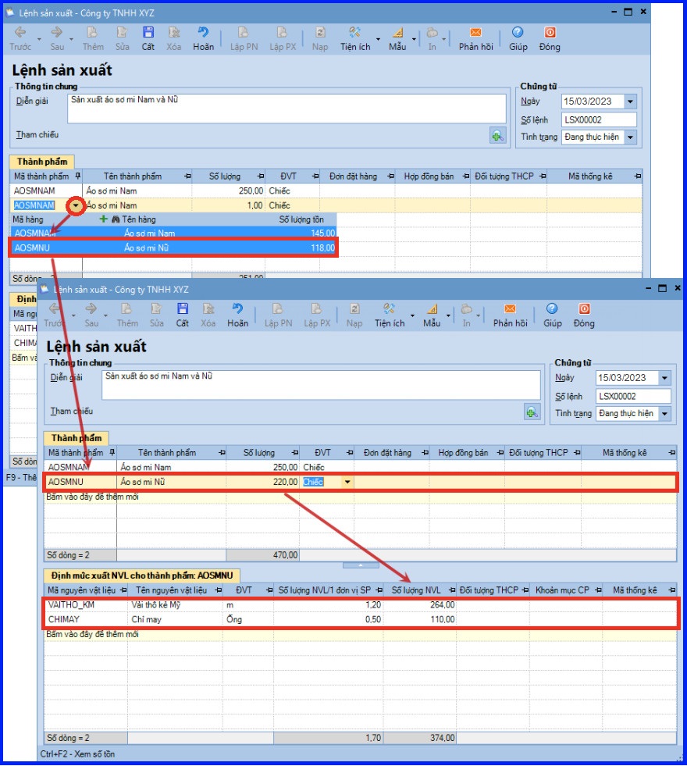
Task: Click Phản hồi mail icon in front window
Action: 510,308
